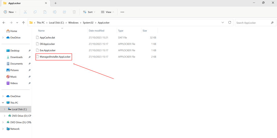
Task: Click the DAT File type cell
Action: coord(122,38)
